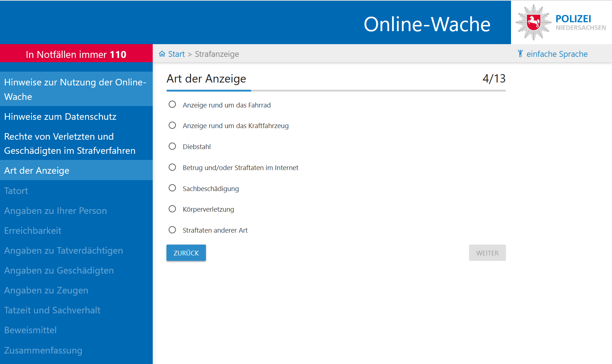Select the Körperverletzung radio button
This screenshot has width=612, height=364.
(172, 209)
